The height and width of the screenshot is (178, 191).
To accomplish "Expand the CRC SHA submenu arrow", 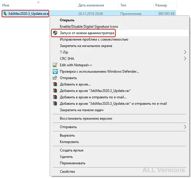I will 185,59.
